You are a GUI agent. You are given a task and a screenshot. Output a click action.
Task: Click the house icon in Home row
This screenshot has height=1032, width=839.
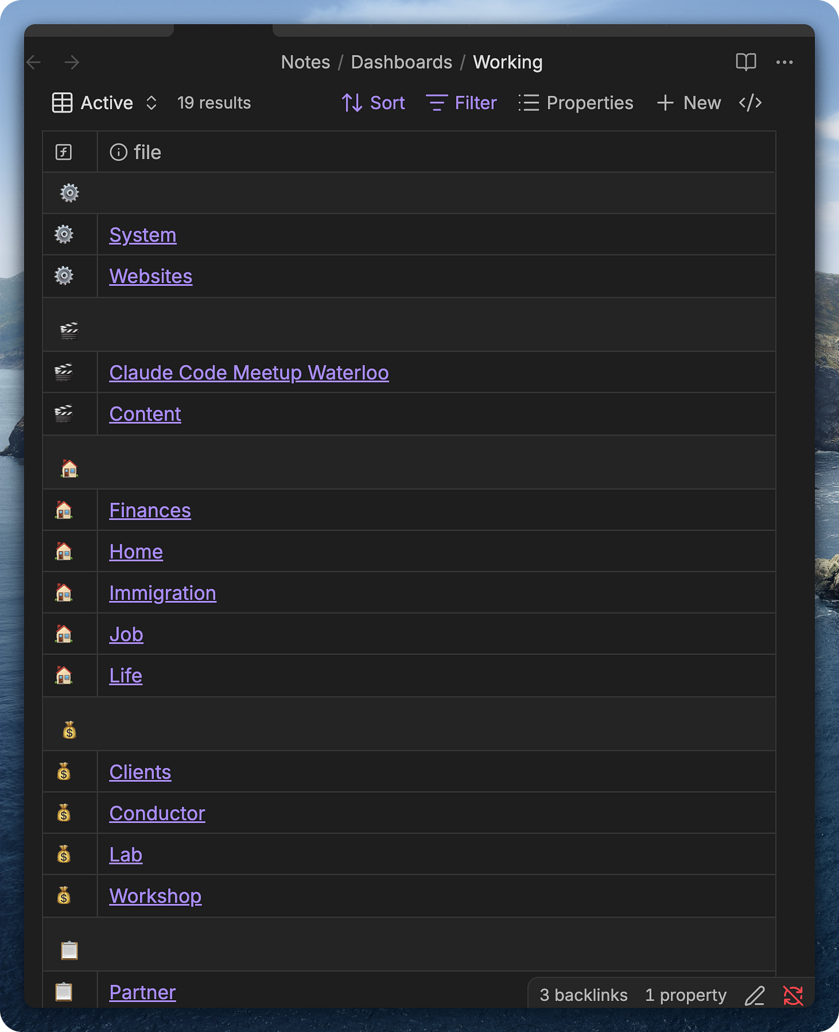tap(64, 551)
